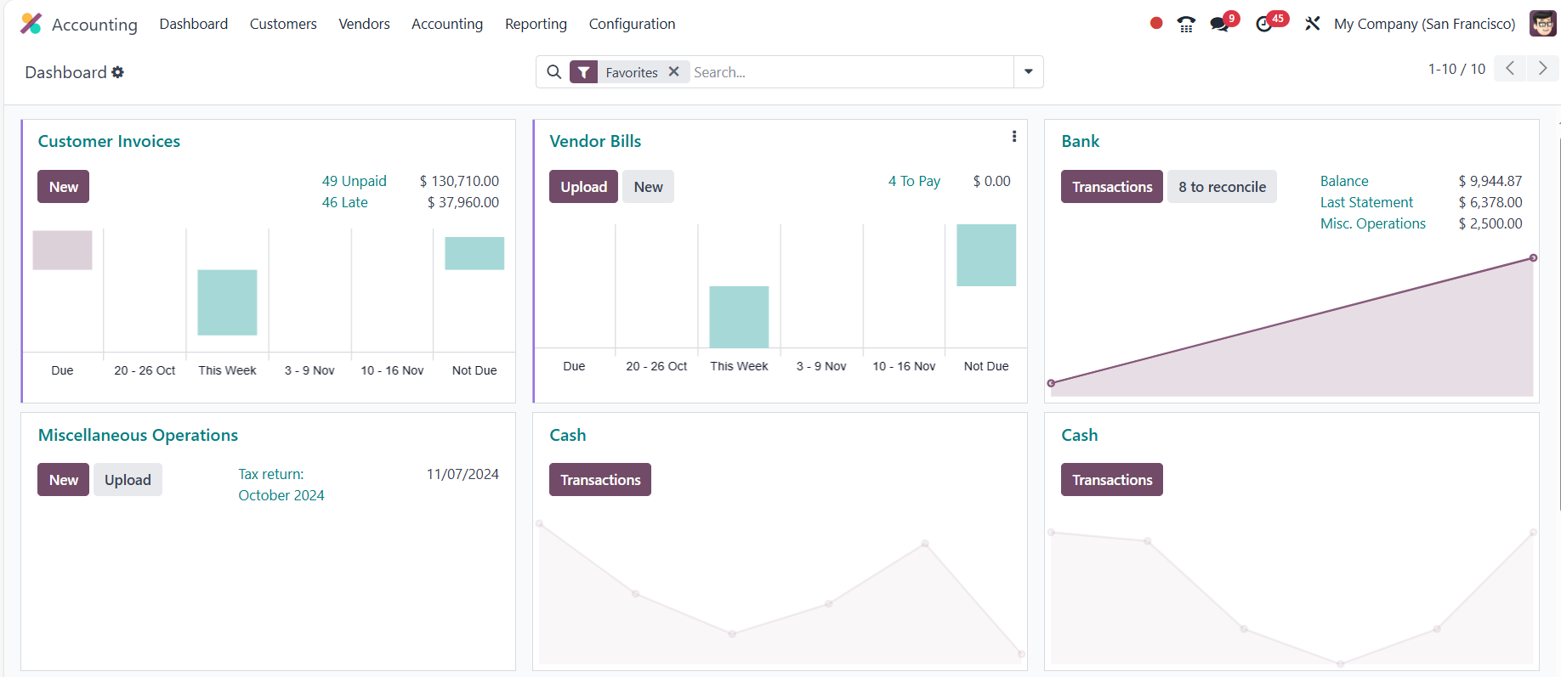Click the $ 130,710.00 unpaid amount

[x=459, y=181]
